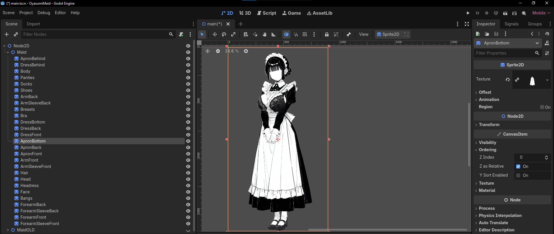Activate the Rotate mode tool
554x234 pixels.
coord(224,34)
